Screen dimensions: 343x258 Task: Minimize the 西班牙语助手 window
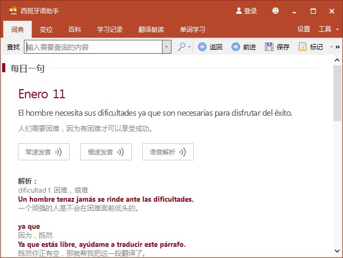point(295,11)
